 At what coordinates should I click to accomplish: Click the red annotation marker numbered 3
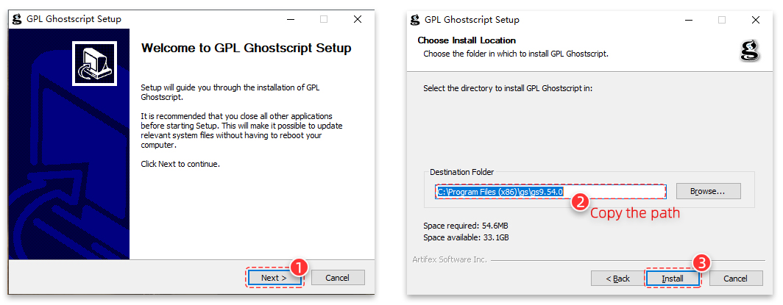coord(700,262)
